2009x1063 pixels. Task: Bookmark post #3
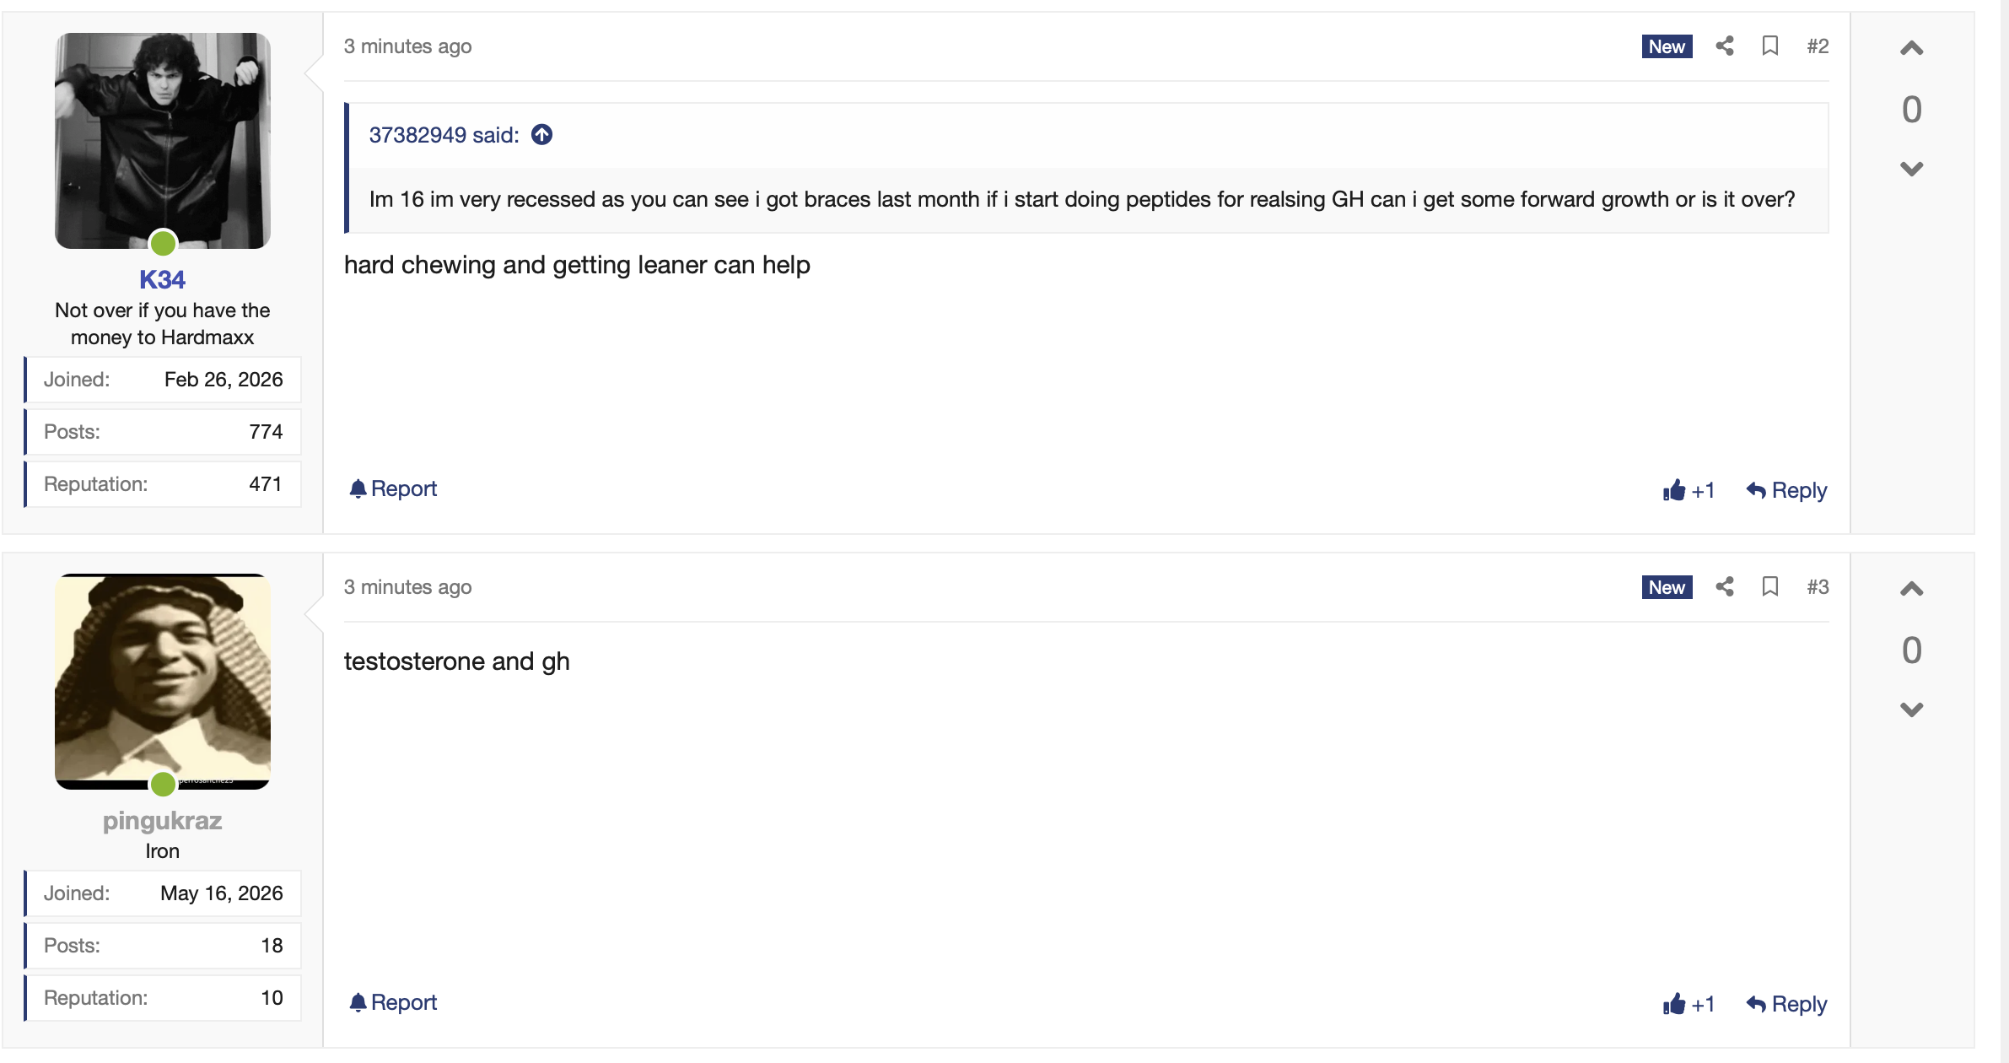1770,586
